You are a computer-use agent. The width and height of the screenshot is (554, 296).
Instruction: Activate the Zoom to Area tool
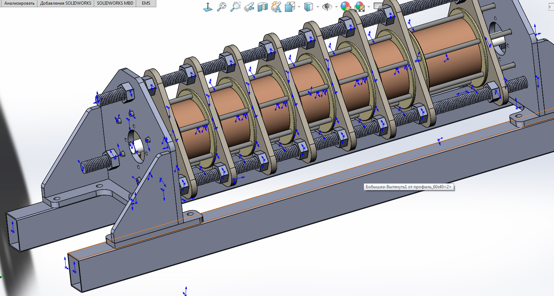[x=235, y=7]
